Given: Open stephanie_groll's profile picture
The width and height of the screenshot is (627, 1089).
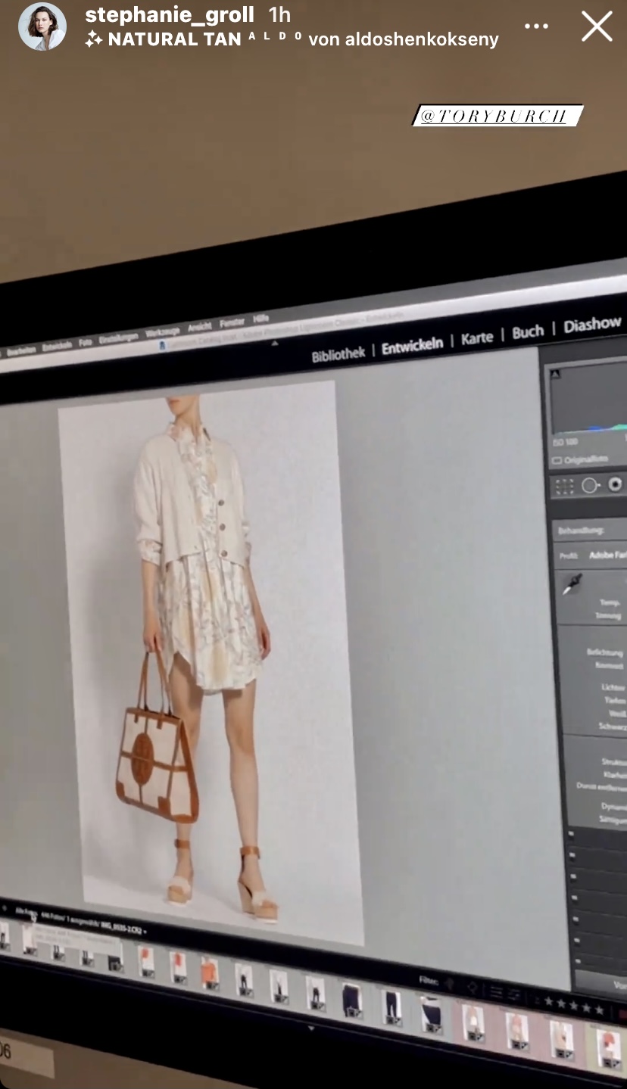Looking at the screenshot, I should 42,26.
